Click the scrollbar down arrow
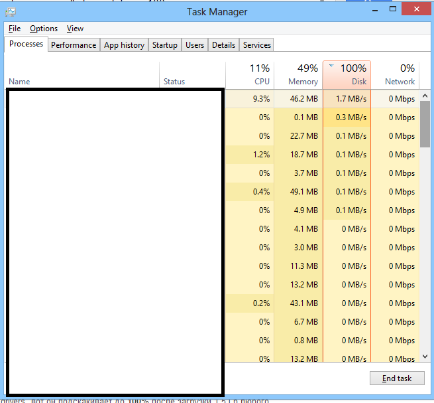Screen dimensions: 434x403 pyautogui.click(x=425, y=357)
